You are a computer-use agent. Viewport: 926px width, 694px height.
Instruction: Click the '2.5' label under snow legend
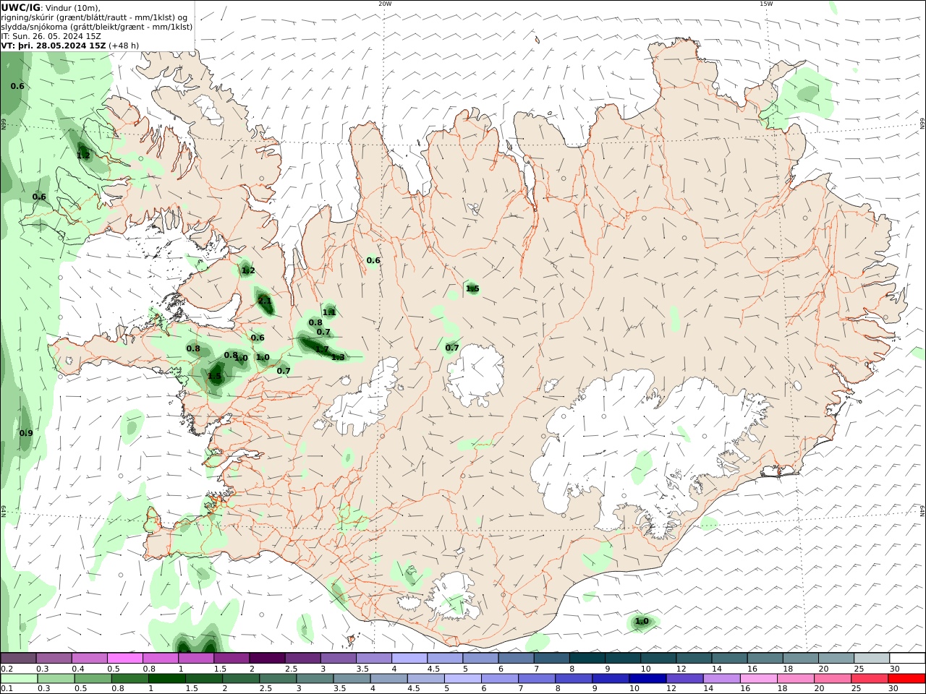tap(291, 669)
